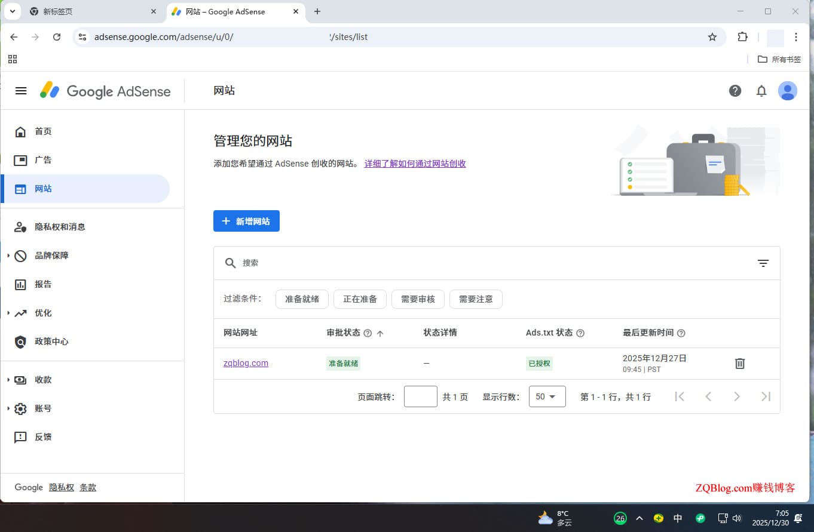The height and width of the screenshot is (532, 814).
Task: Sort by 审批状态 using the arrow
Action: coord(380,333)
